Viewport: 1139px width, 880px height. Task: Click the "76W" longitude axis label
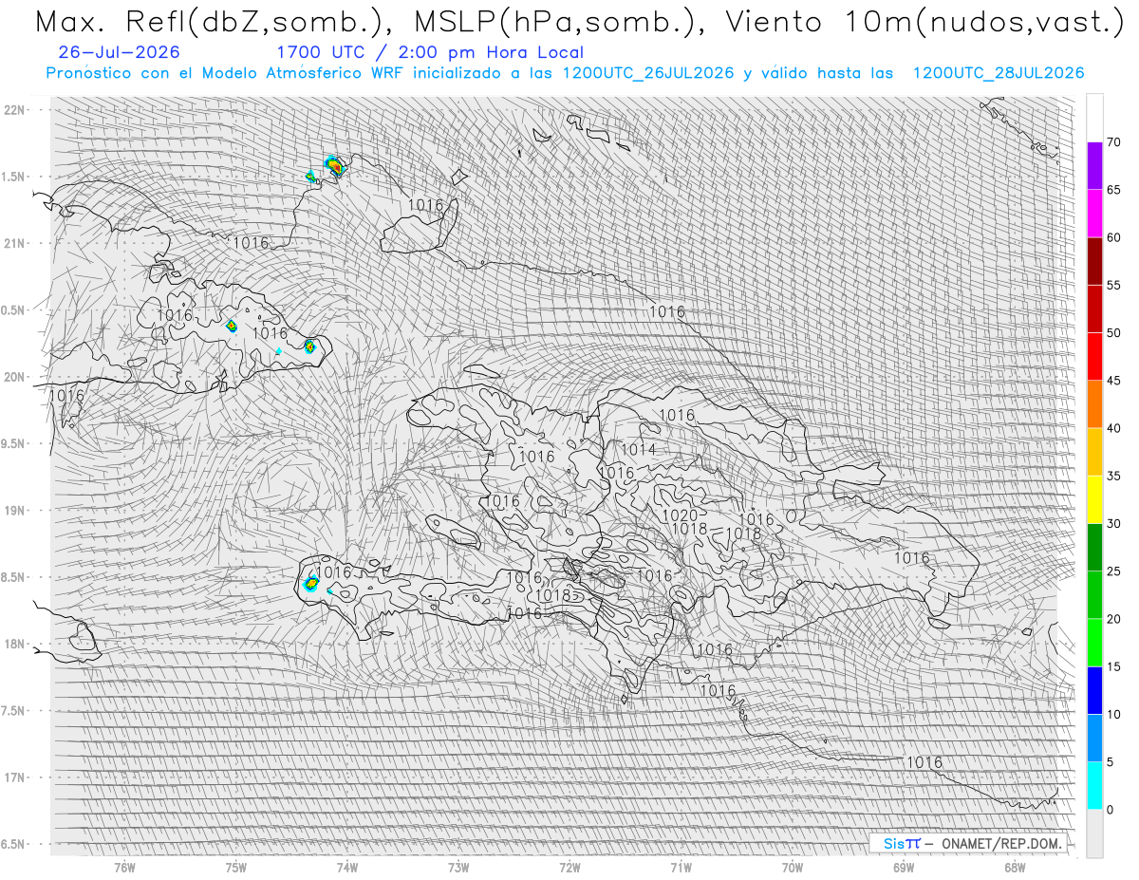[x=124, y=868]
